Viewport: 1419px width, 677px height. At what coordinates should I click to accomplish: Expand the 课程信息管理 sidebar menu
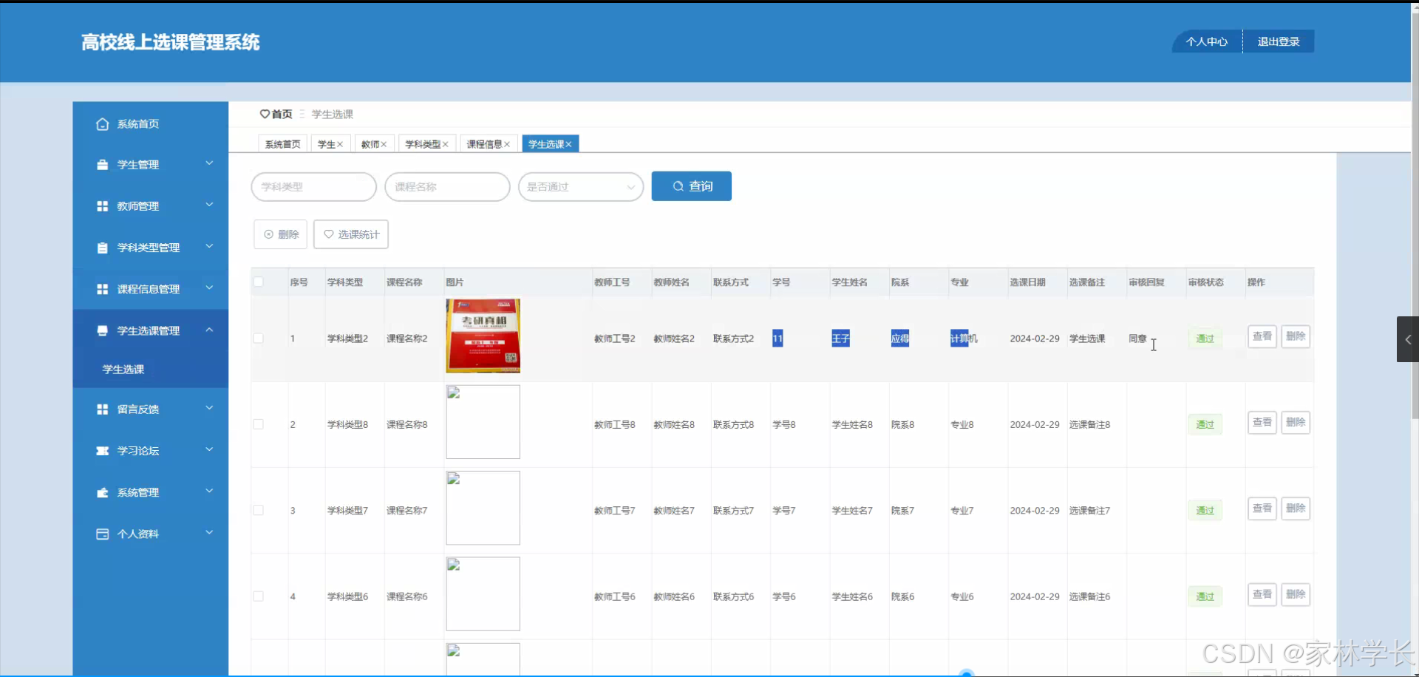[x=209, y=288]
